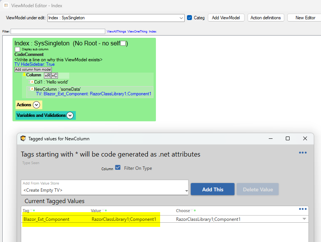This screenshot has width=321, height=242.
Task: Open the three-dot menu above the tagged values grid
Action: [302, 209]
